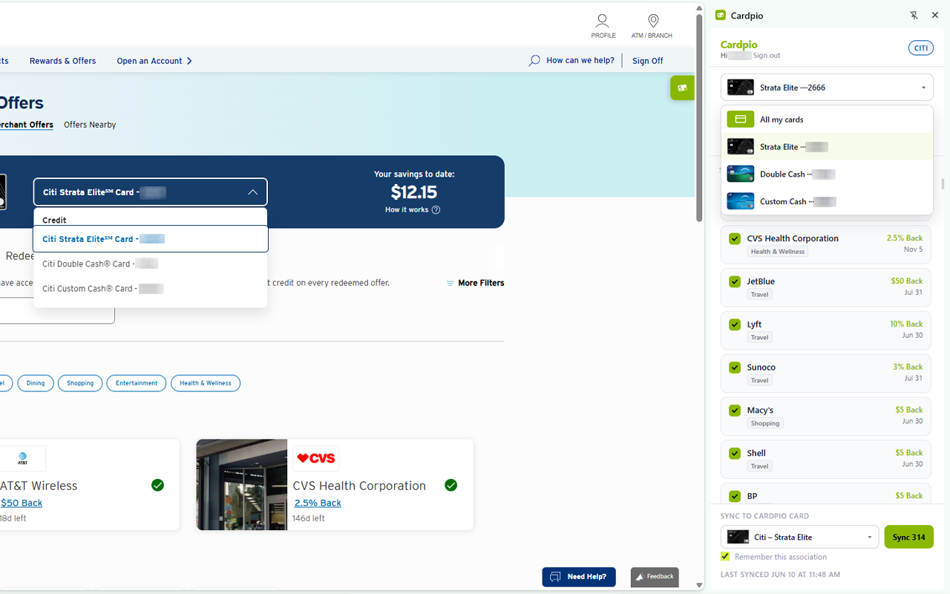
Task: Toggle the Shell offer checkbox
Action: click(x=735, y=454)
